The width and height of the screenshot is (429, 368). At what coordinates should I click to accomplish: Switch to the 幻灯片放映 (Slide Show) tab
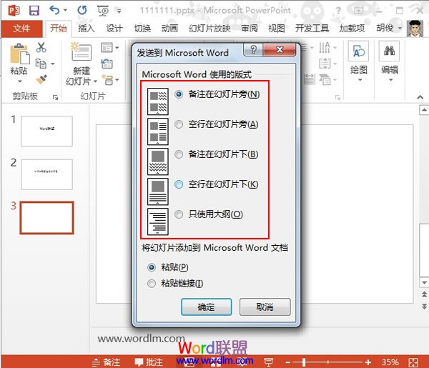(x=209, y=29)
